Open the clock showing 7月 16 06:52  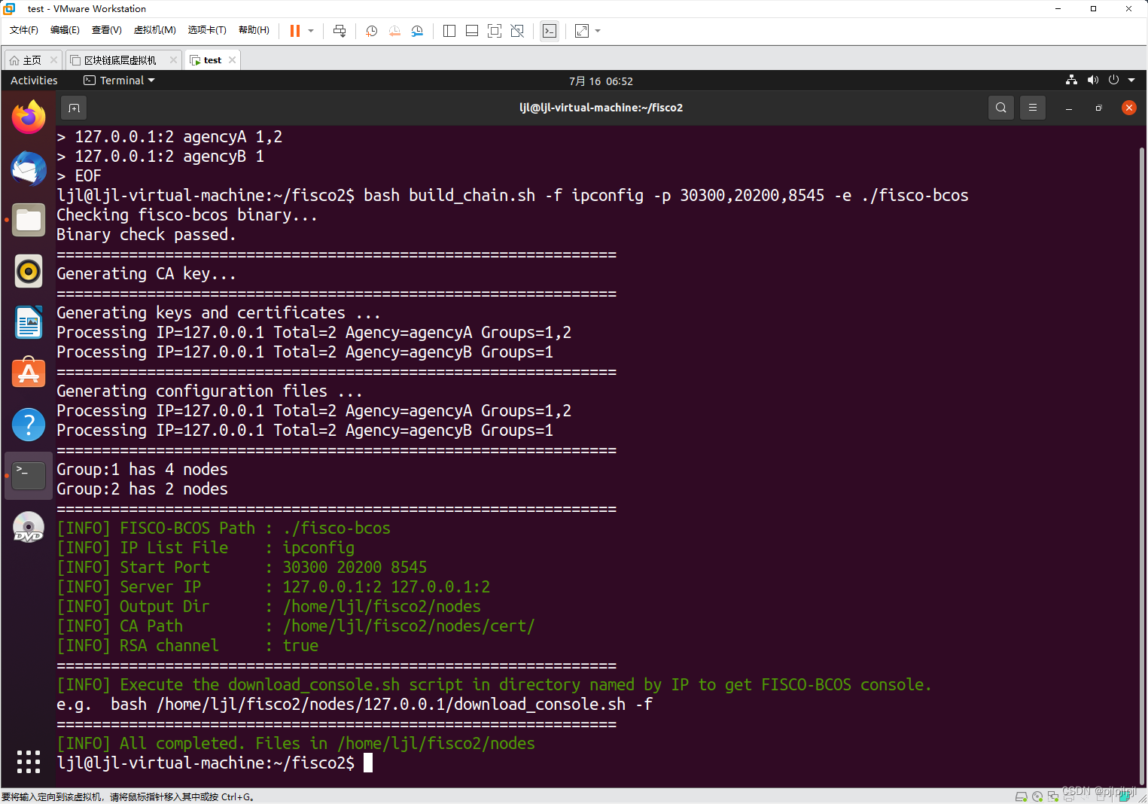(x=601, y=81)
